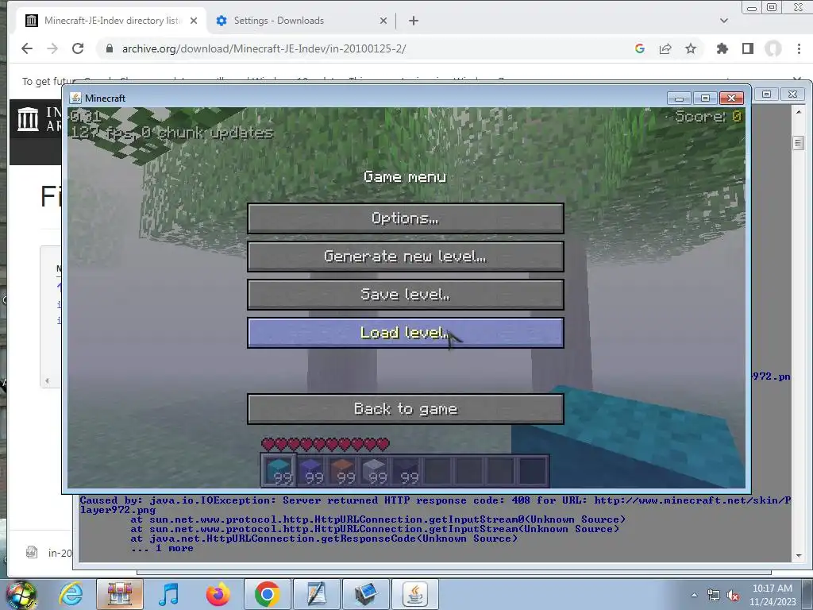Open the music player taskbar icon
Screen dimensions: 813x610
click(x=168, y=594)
